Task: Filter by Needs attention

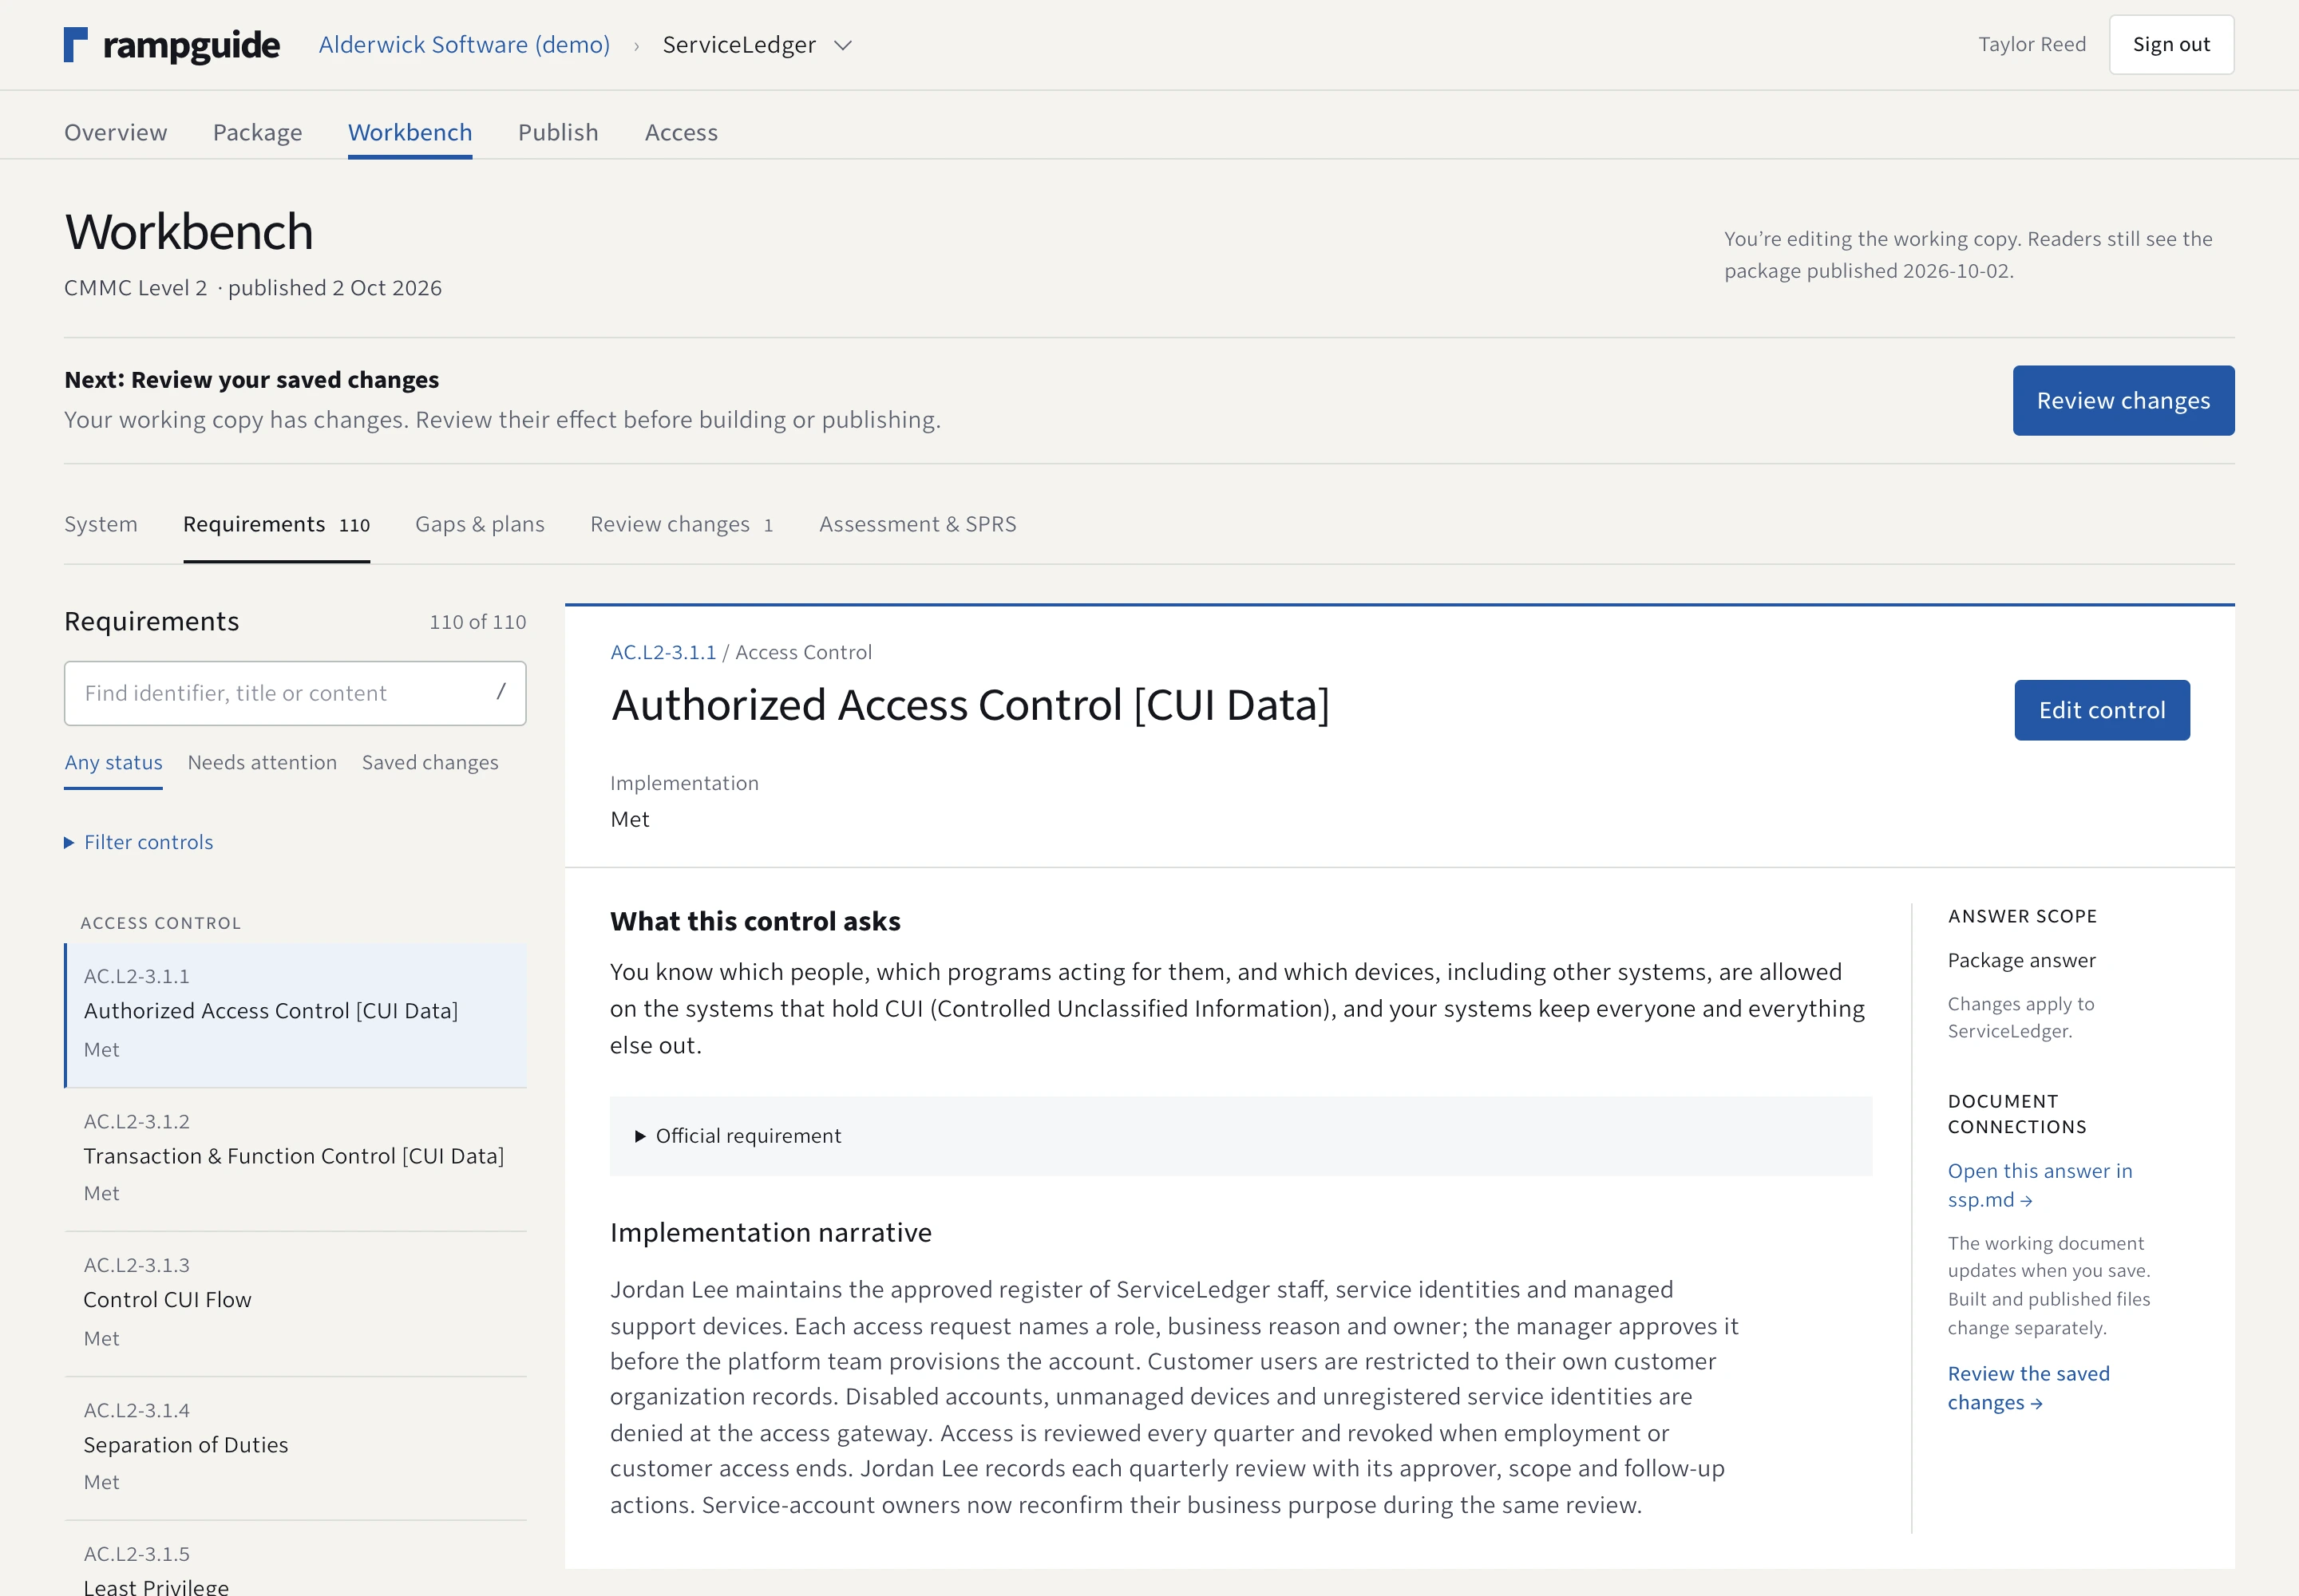Action: [x=262, y=763]
